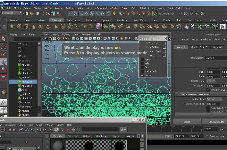
Task: Enable yellow use-all-lights viewport icon
Action: pos(121,39)
